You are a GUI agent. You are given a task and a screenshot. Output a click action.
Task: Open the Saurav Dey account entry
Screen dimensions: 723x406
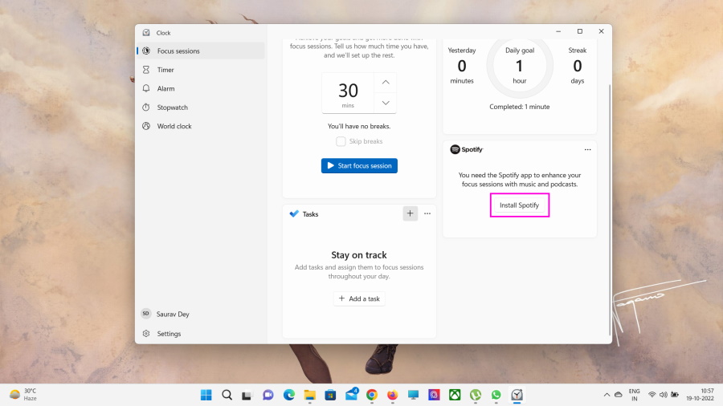[173, 314]
